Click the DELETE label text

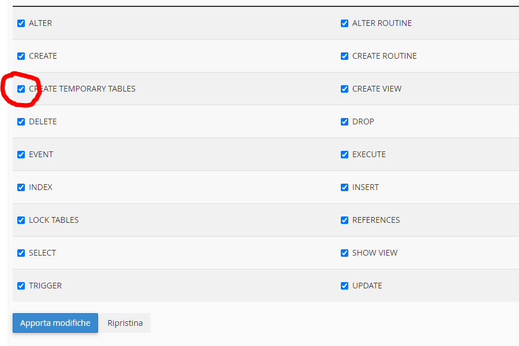[43, 121]
